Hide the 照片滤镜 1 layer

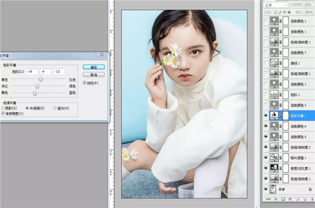click(x=266, y=158)
